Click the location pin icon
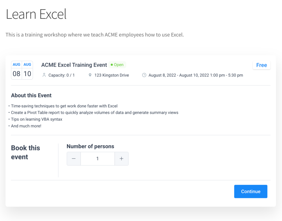 90,75
